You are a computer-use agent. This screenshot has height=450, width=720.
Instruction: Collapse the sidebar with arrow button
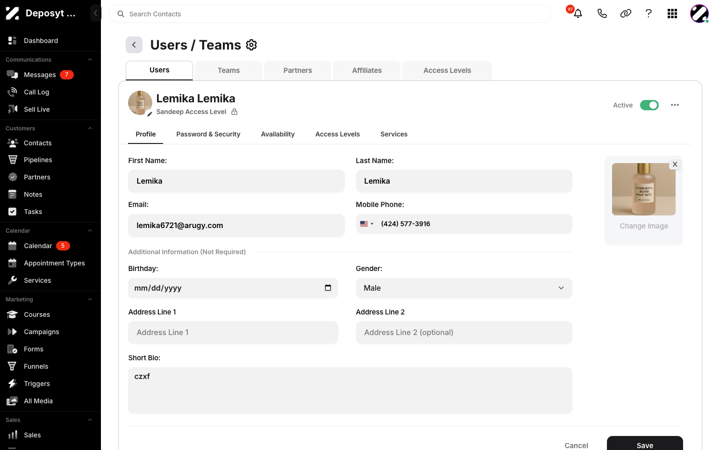[95, 13]
